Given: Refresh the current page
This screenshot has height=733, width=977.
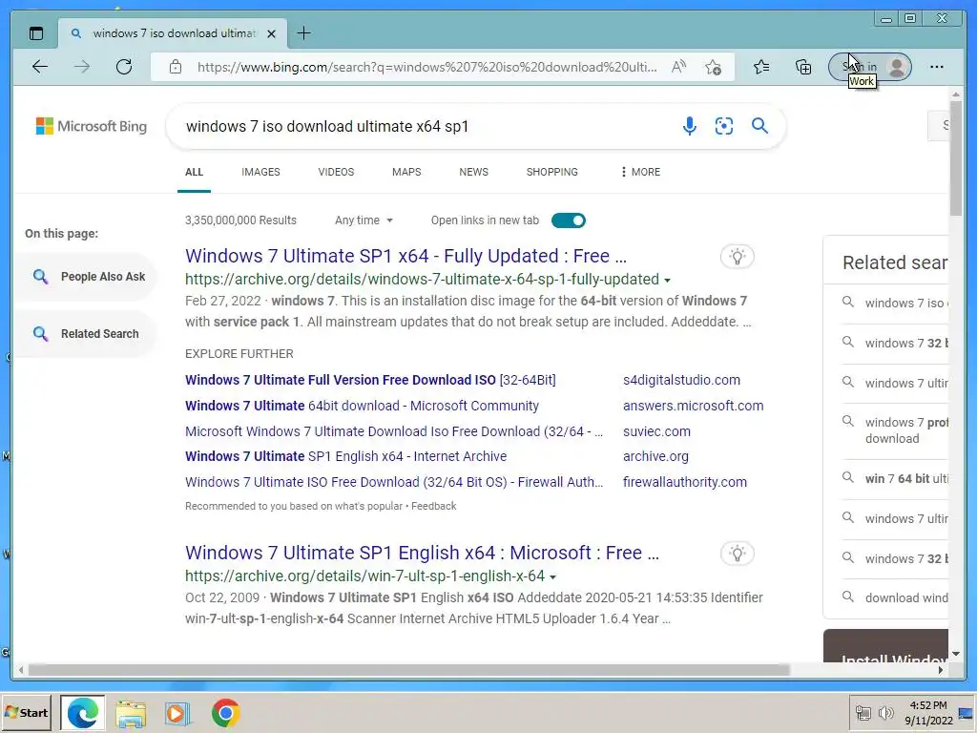Looking at the screenshot, I should coord(124,67).
